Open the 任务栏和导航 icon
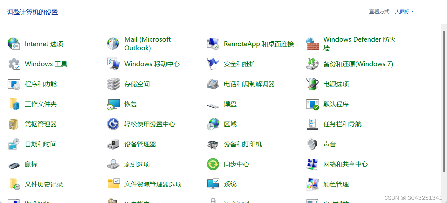 click(312, 124)
